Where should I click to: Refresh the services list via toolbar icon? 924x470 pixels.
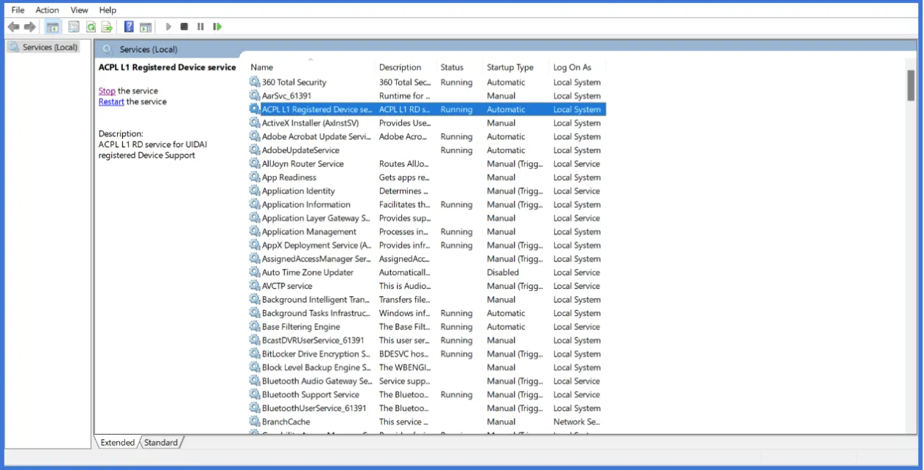[x=91, y=27]
